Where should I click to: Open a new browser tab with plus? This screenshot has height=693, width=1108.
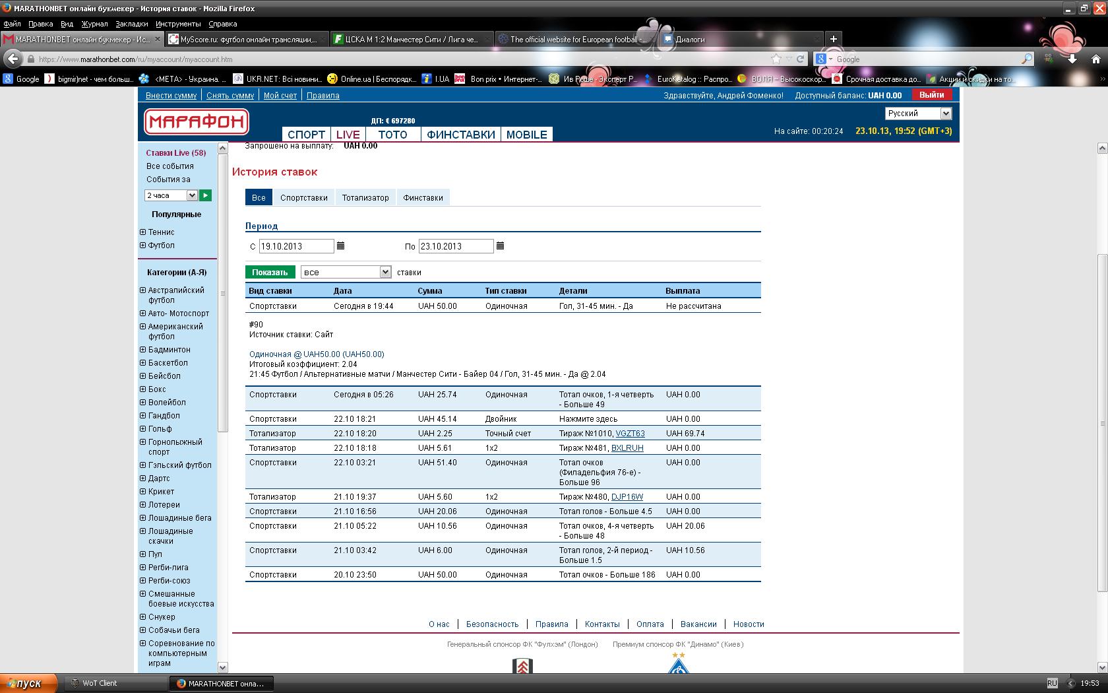(x=833, y=39)
